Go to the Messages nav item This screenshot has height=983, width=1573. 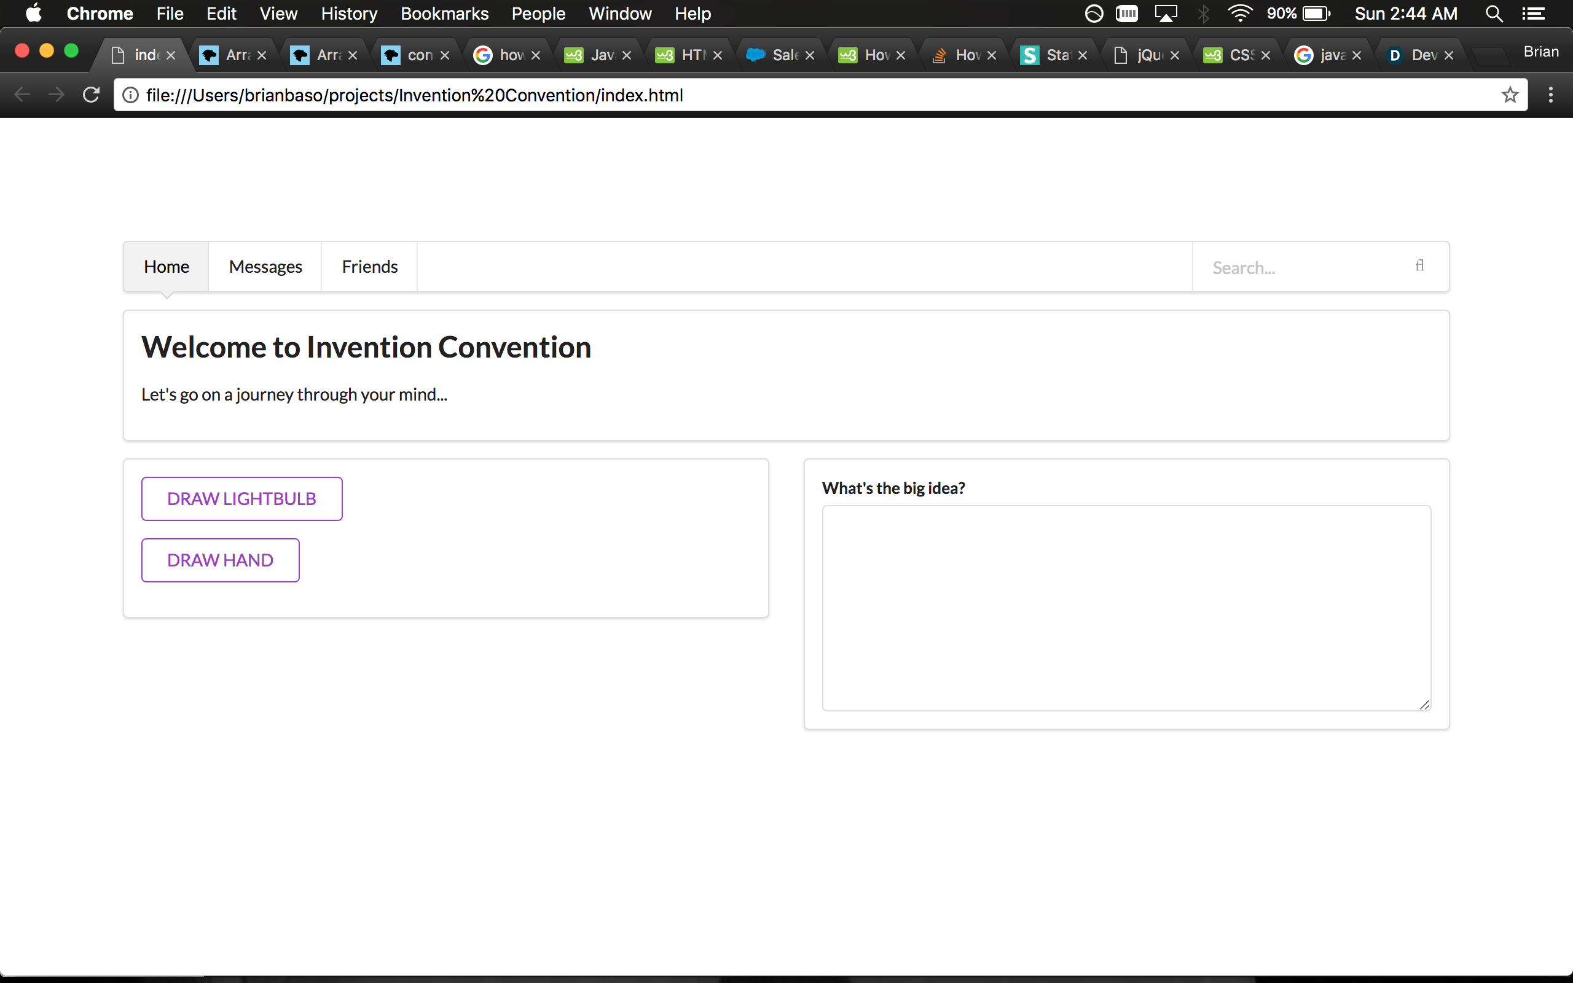[x=265, y=267]
